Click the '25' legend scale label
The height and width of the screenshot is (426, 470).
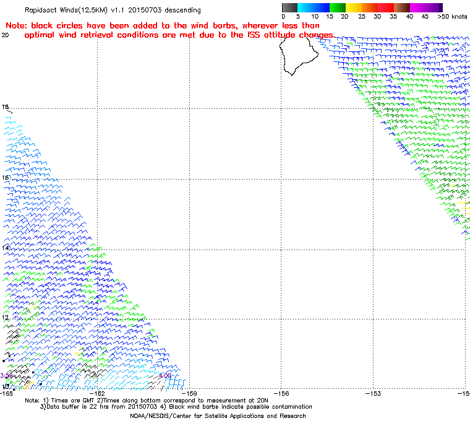point(362,17)
